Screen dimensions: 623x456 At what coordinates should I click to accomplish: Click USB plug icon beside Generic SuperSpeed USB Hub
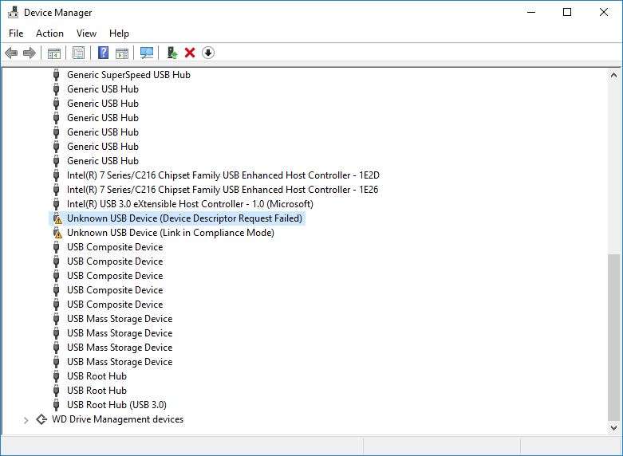point(57,75)
